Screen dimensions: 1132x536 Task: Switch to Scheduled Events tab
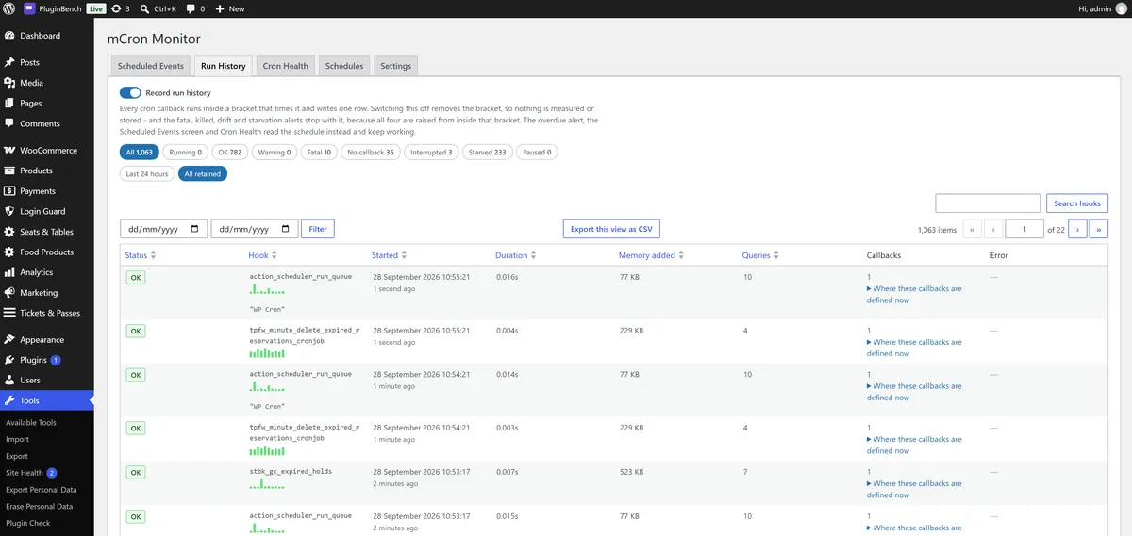[151, 66]
